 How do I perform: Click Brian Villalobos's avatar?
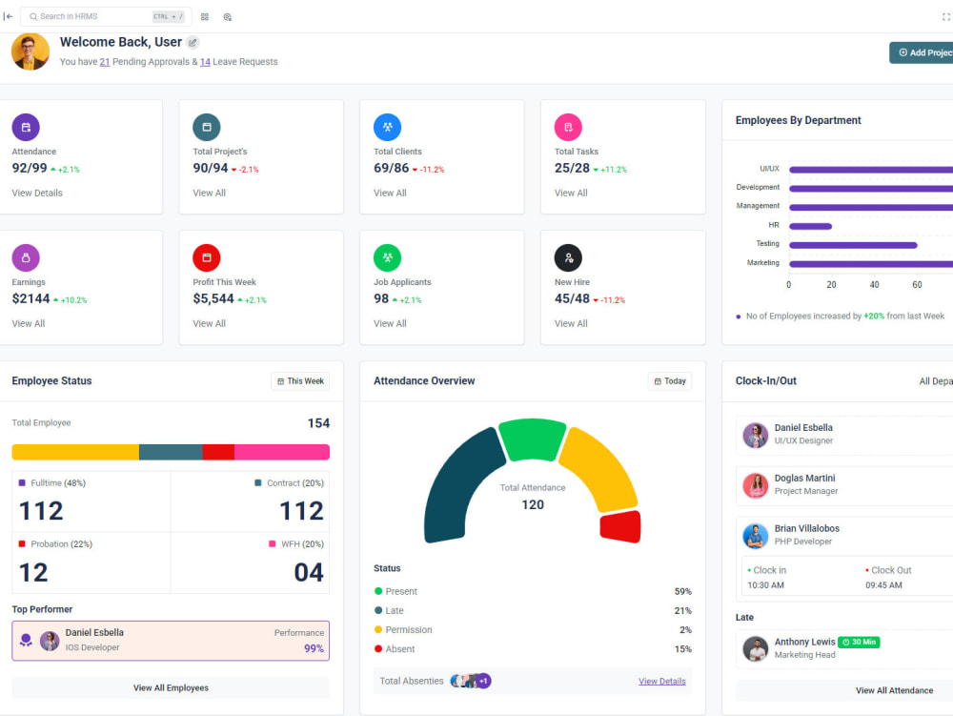coord(756,536)
